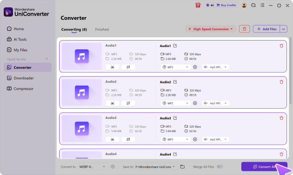This screenshot has height=175, width=293.
Task: Open the main menu list icon
Action: (x=263, y=5)
